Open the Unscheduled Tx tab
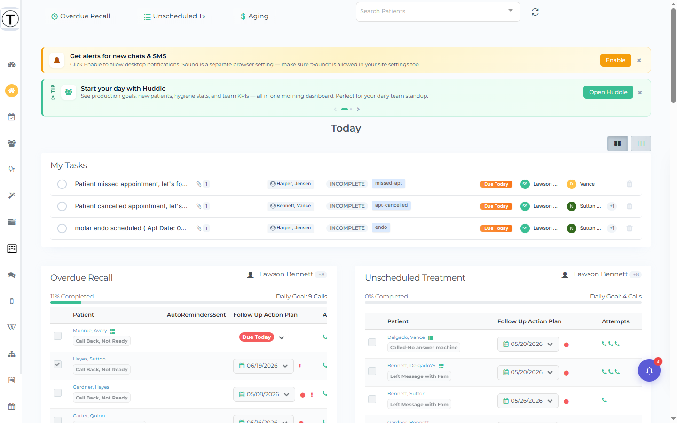 [x=175, y=16]
